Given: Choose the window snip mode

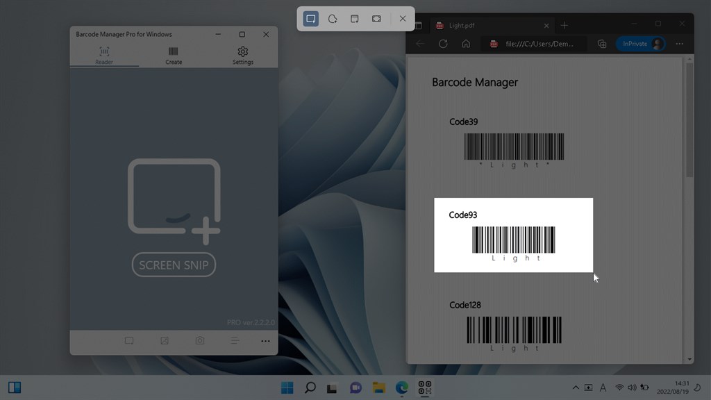Looking at the screenshot, I should [355, 19].
